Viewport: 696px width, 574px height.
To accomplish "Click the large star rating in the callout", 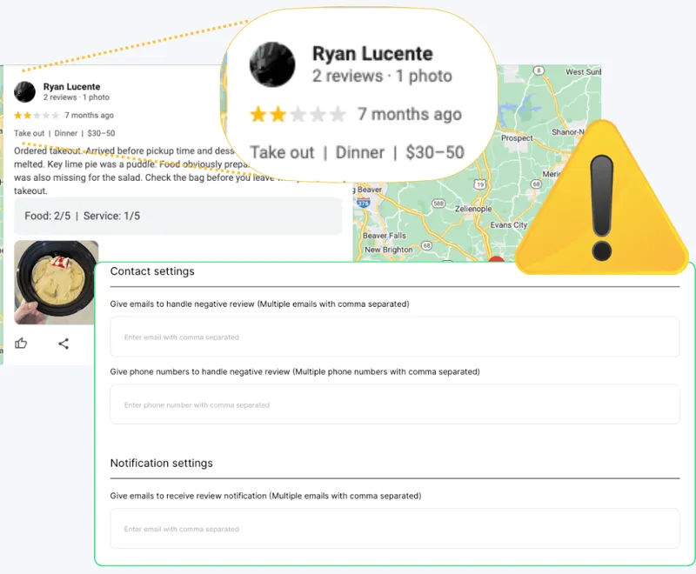I will pos(298,115).
